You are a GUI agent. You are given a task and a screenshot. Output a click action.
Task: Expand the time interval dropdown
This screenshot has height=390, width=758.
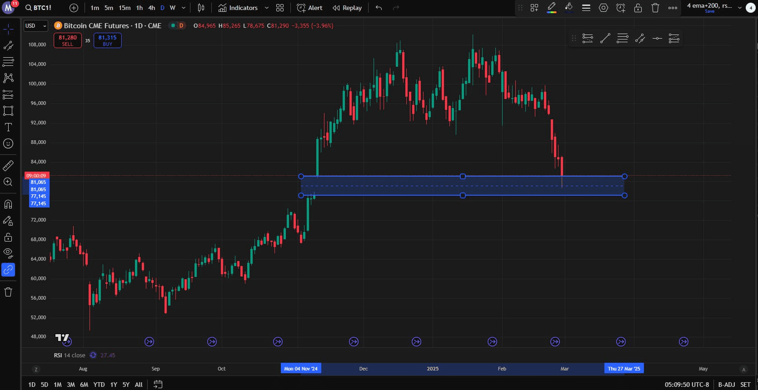coord(184,8)
